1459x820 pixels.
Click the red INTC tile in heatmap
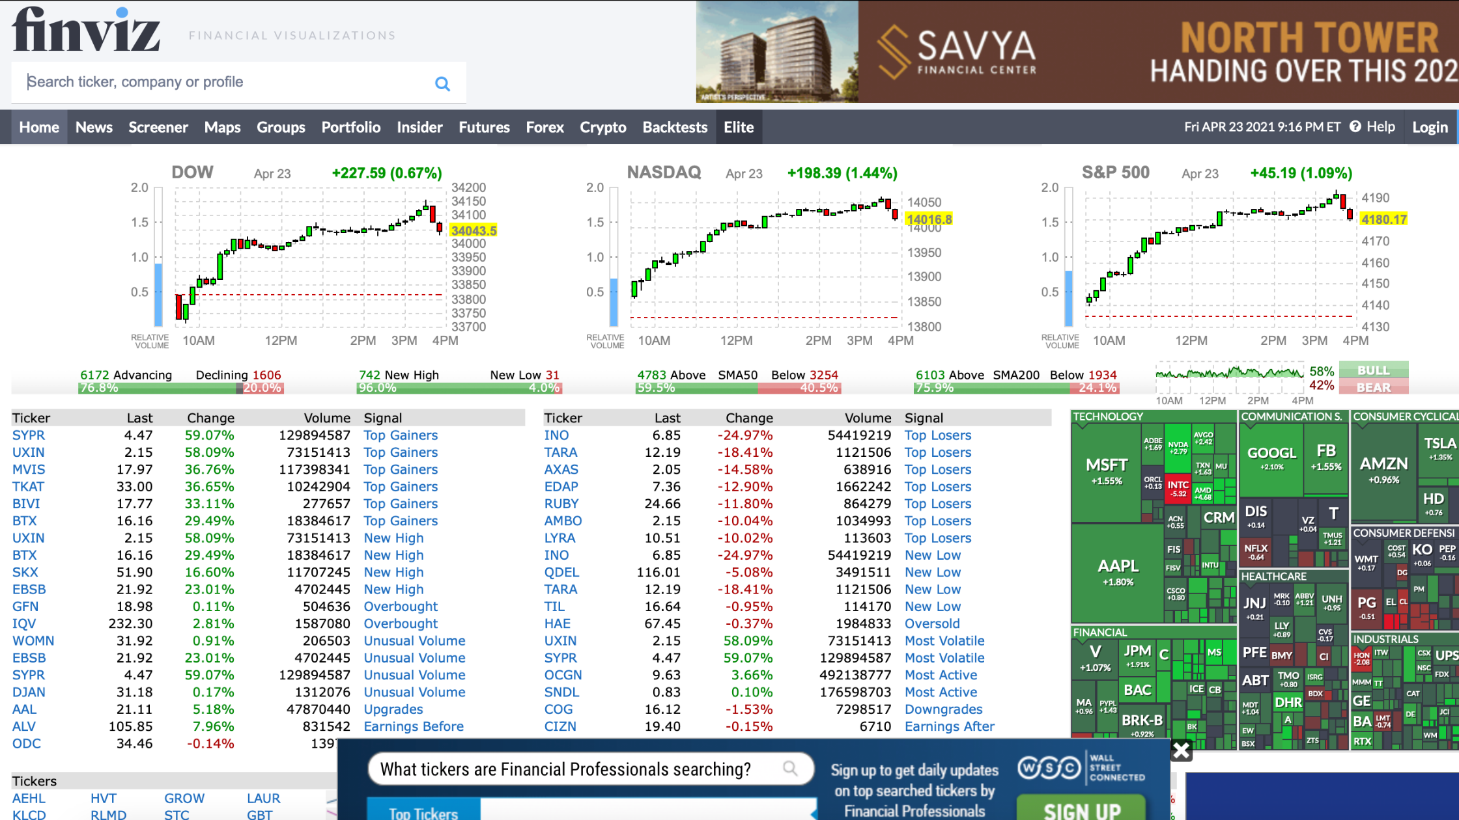[1178, 489]
